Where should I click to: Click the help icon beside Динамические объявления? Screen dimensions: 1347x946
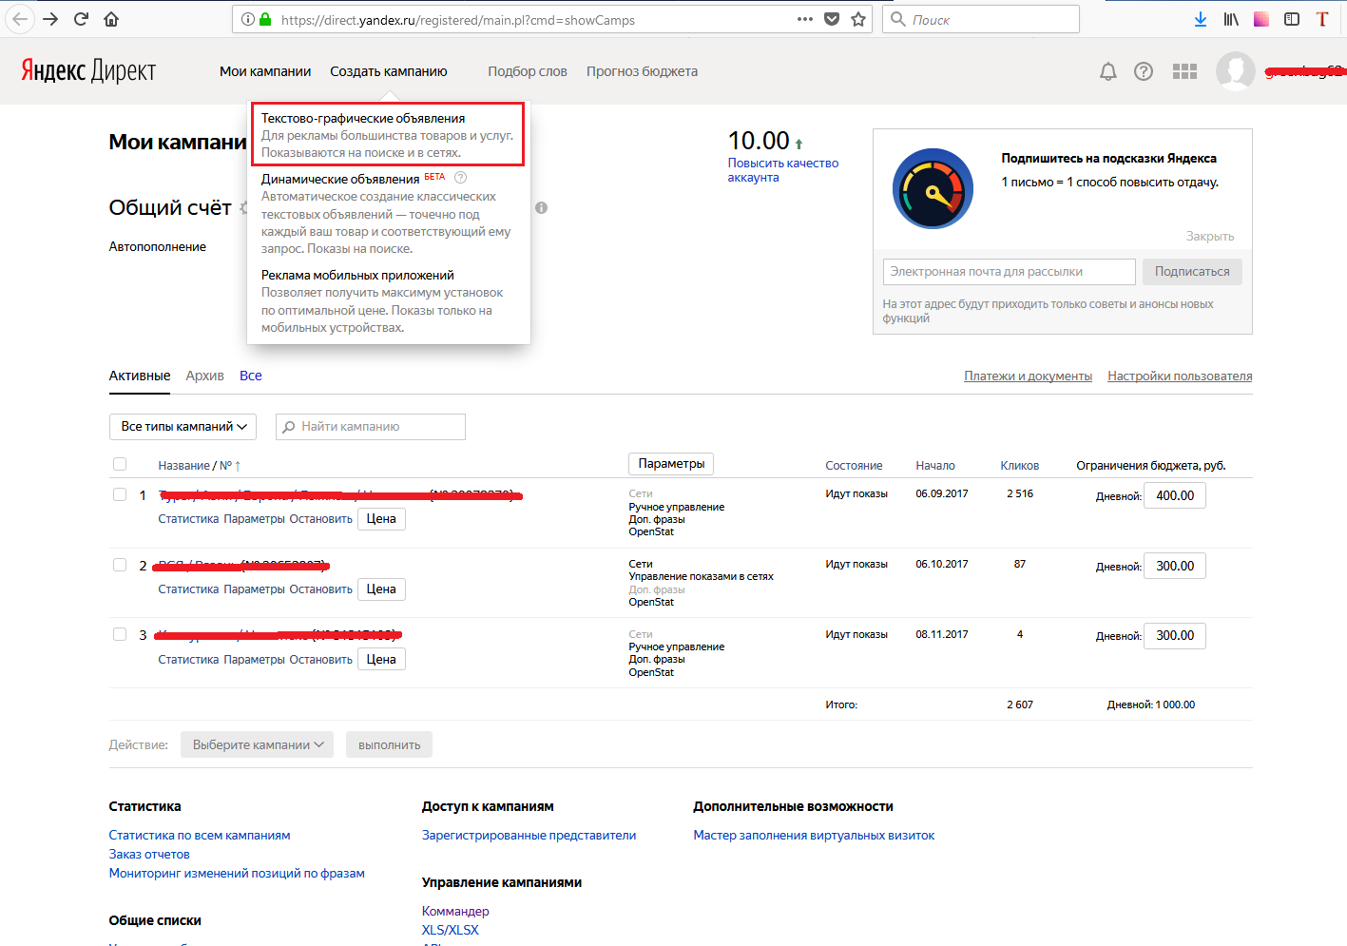[461, 178]
